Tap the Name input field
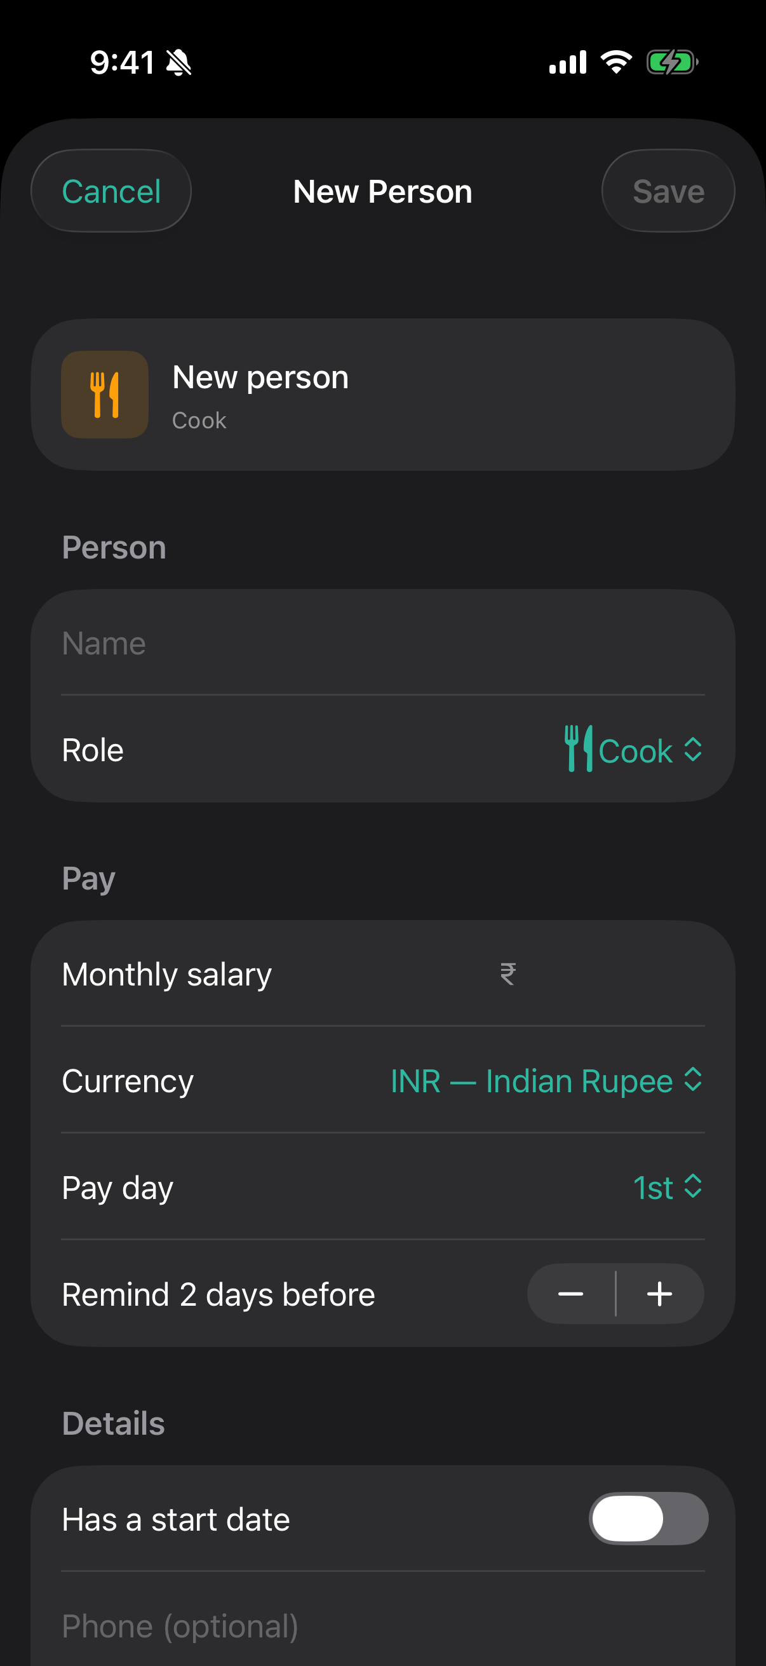This screenshot has width=766, height=1666. [382, 644]
